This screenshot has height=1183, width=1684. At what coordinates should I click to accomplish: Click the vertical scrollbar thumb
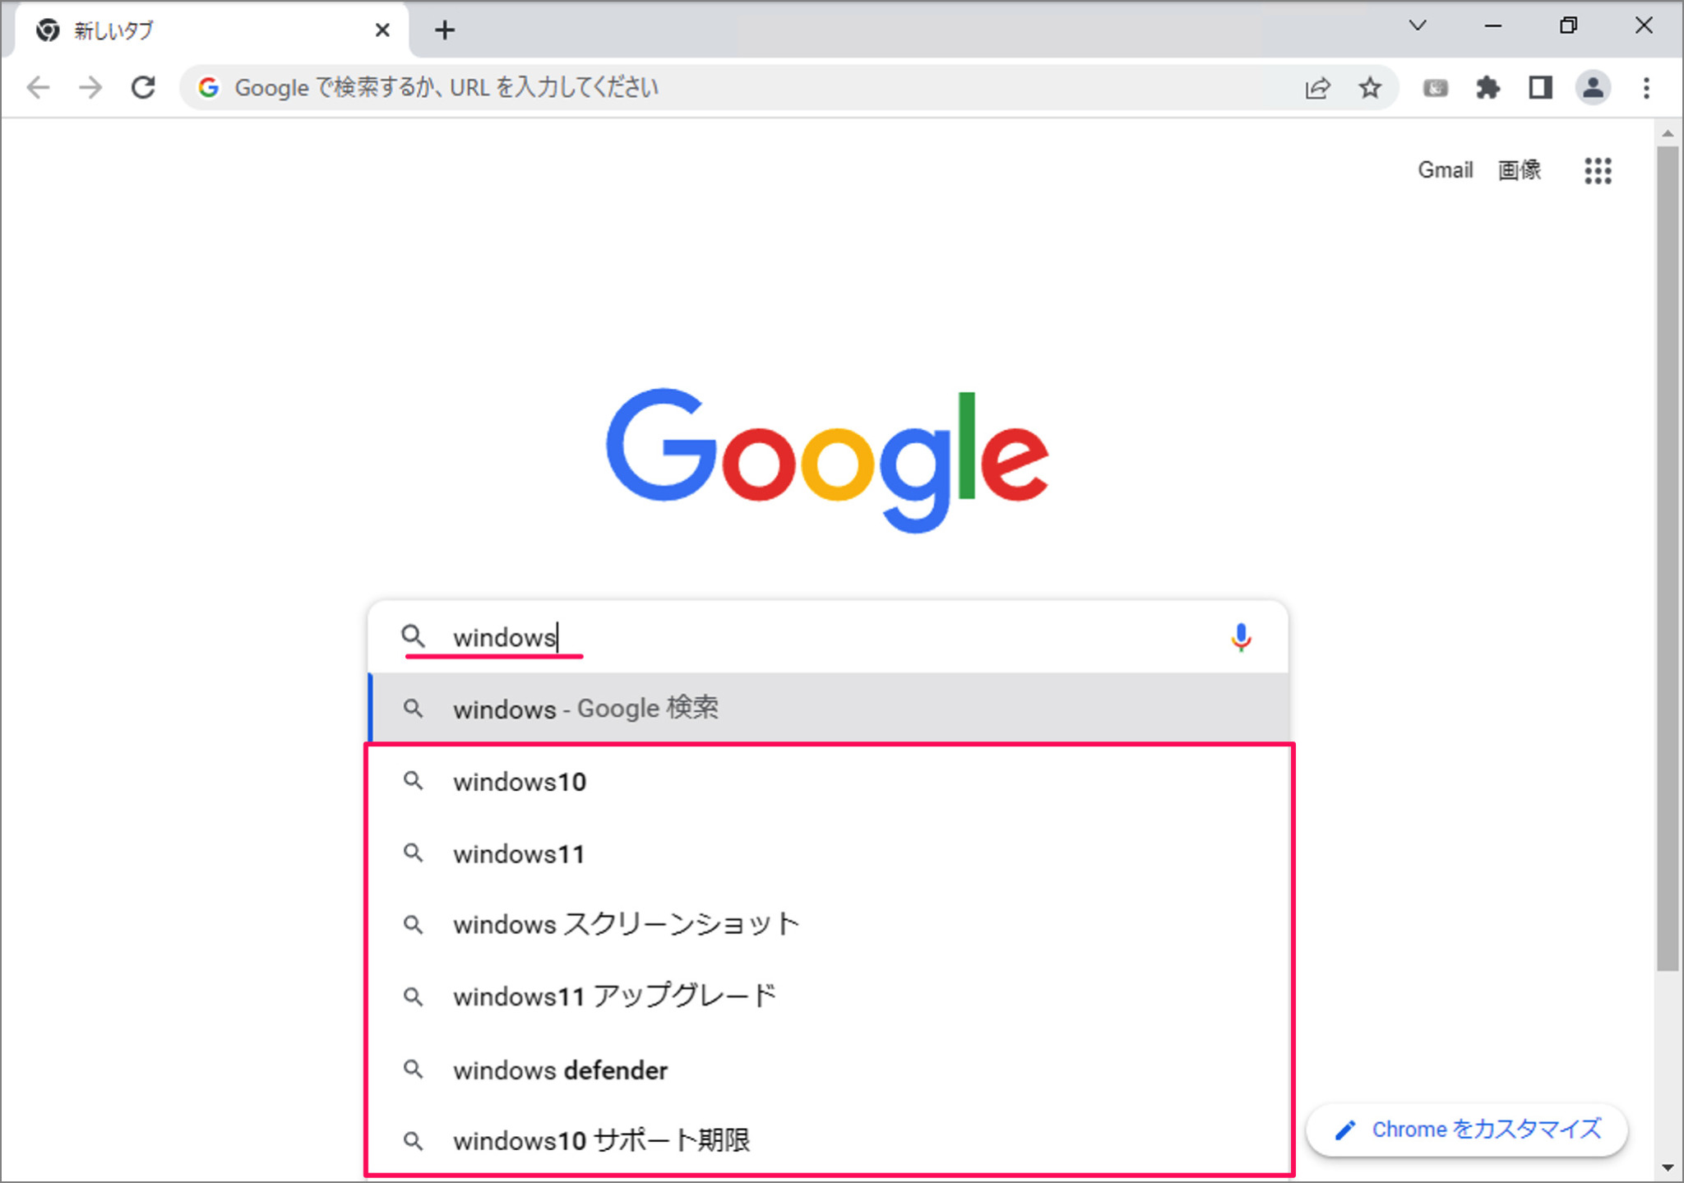tap(1667, 559)
